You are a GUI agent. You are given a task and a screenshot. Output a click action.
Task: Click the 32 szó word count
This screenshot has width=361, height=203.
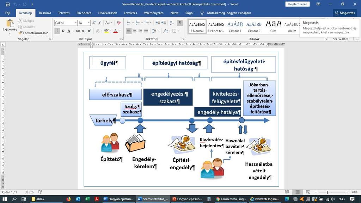pos(29,192)
